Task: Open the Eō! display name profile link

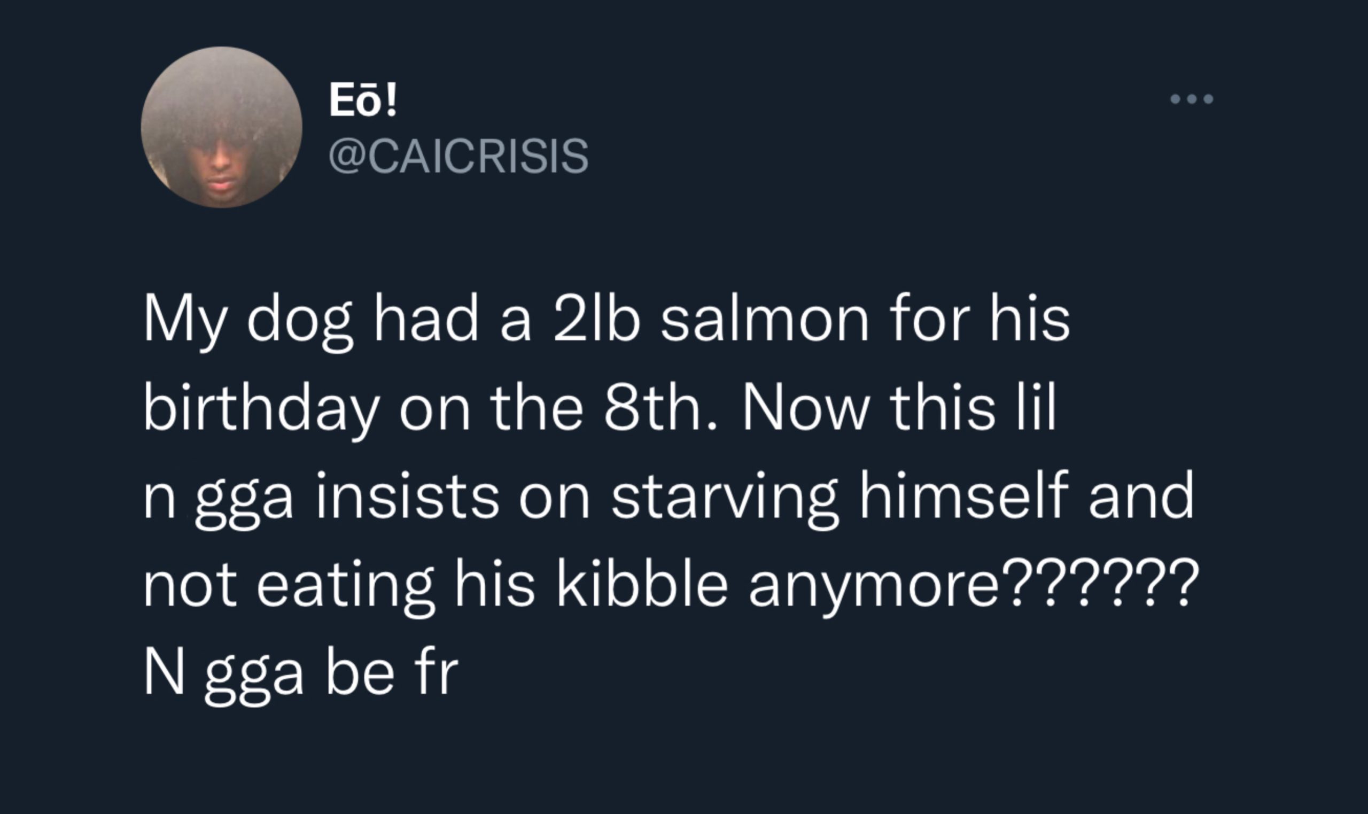Action: tap(363, 101)
